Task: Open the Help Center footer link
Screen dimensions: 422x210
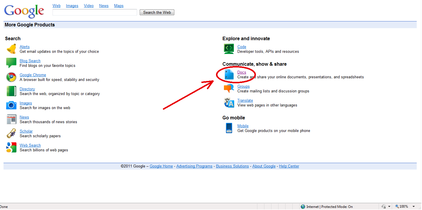Action: pyautogui.click(x=289, y=166)
